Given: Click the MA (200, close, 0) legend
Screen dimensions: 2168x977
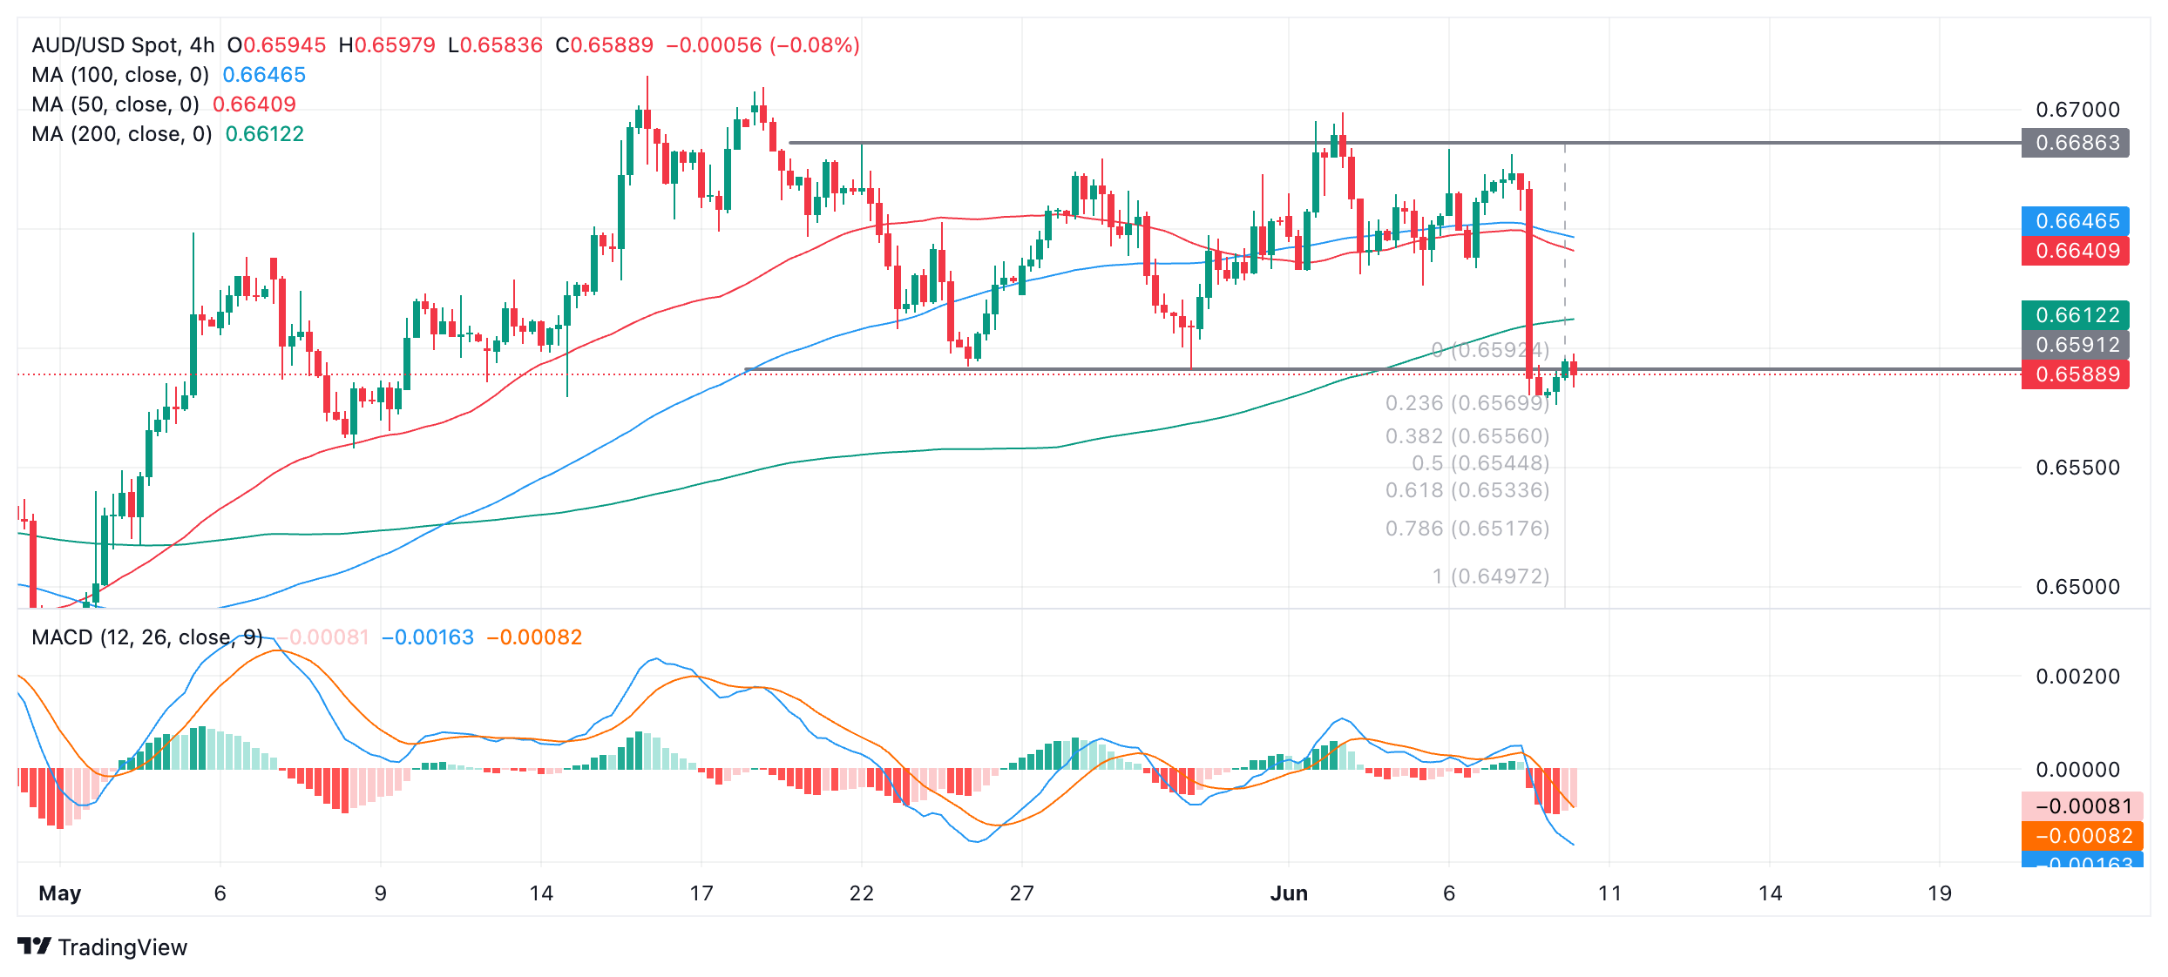Looking at the screenshot, I should (122, 134).
